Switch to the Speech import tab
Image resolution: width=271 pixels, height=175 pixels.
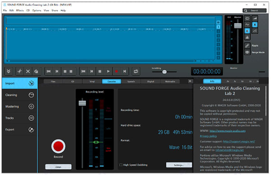pos(131,81)
